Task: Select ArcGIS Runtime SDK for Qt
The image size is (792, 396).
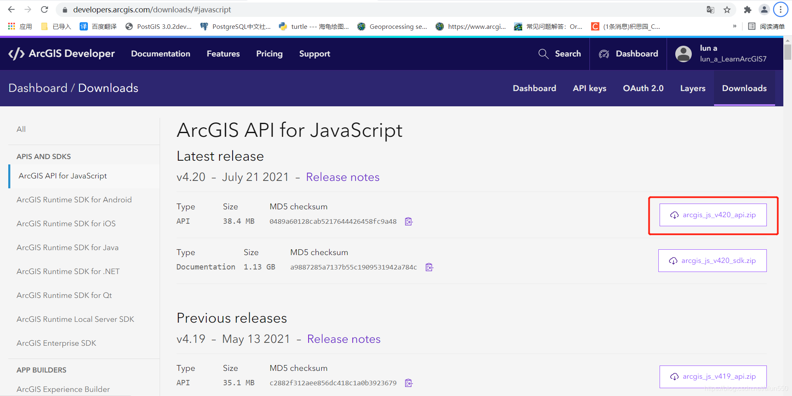Action: tap(64, 295)
